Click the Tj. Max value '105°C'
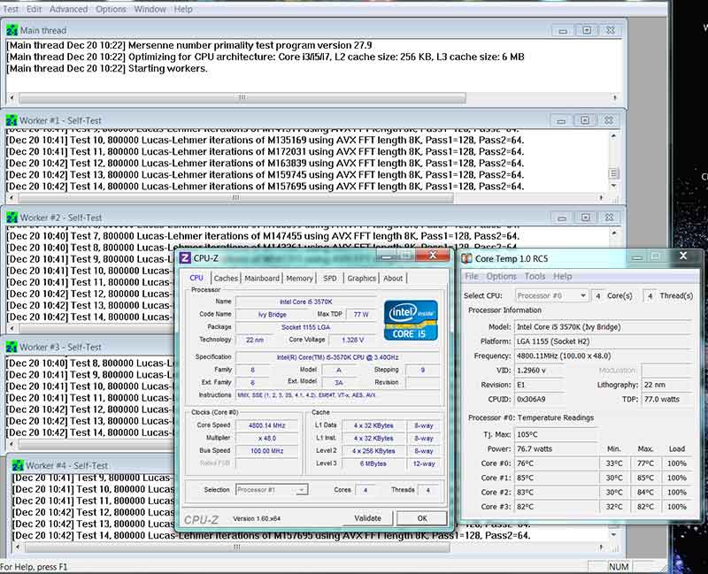The width and height of the screenshot is (708, 574). pos(557,434)
